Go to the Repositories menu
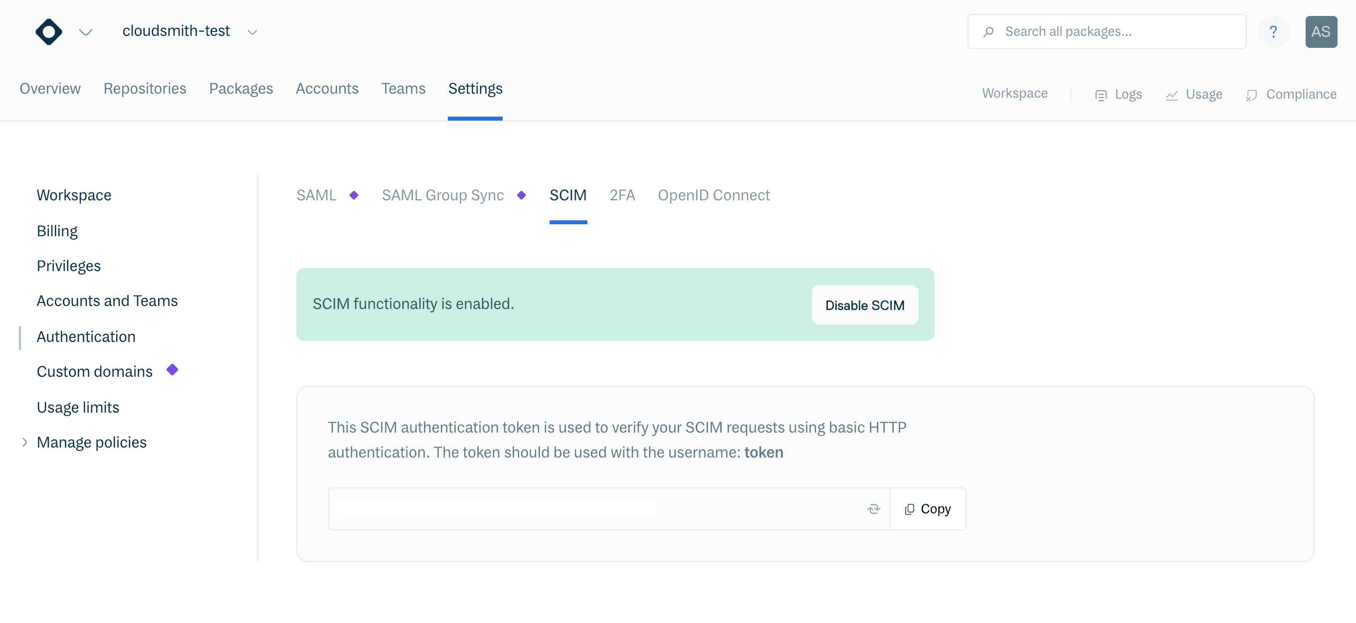Viewport: 1356px width, 623px height. (145, 88)
